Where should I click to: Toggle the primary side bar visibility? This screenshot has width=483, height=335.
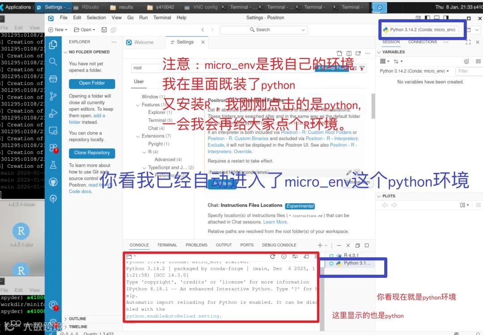427,18
